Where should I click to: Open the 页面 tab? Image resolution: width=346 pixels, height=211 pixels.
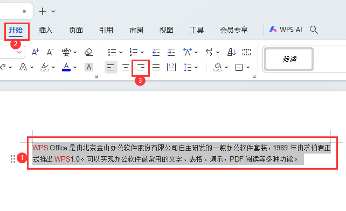[x=76, y=30]
